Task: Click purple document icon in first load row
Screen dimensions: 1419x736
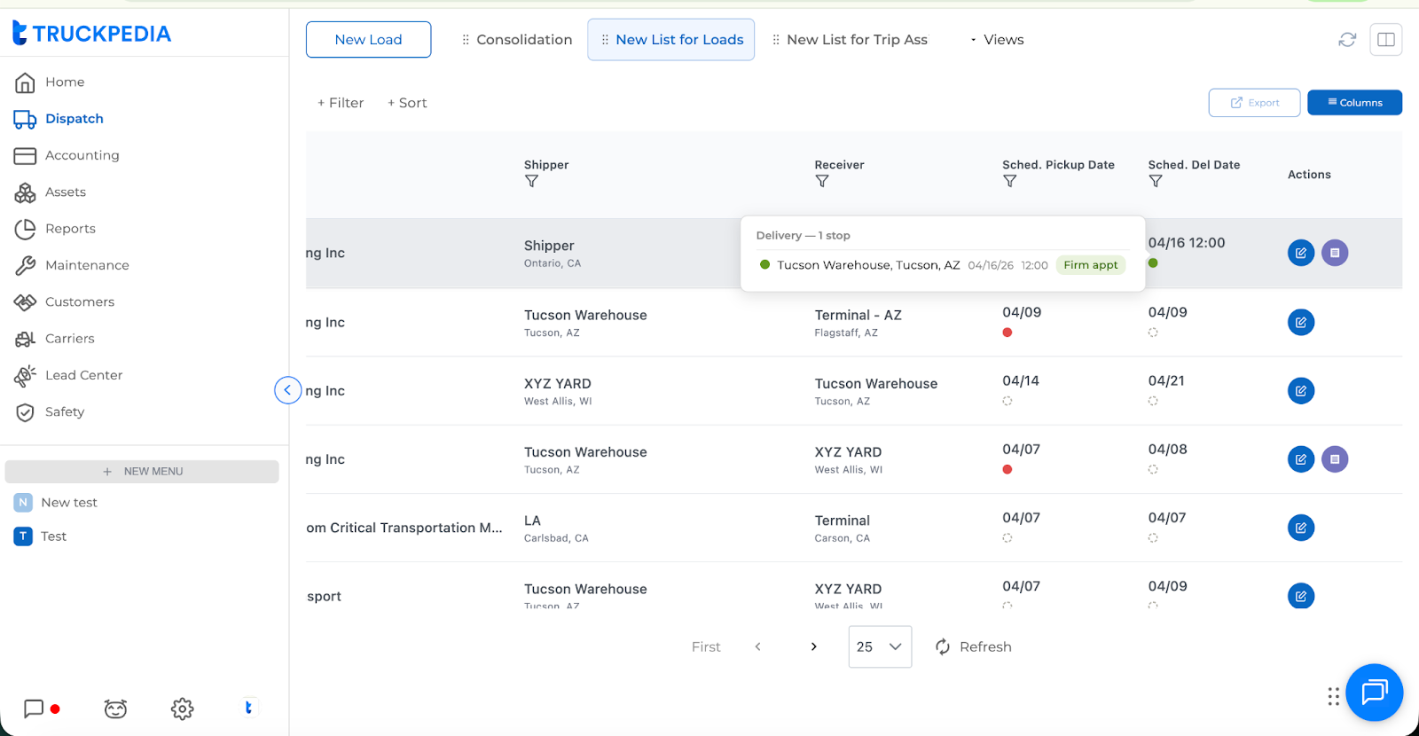Action: point(1335,254)
